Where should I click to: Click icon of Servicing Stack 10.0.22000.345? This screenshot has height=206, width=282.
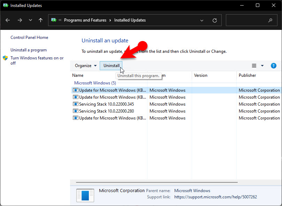76,104
